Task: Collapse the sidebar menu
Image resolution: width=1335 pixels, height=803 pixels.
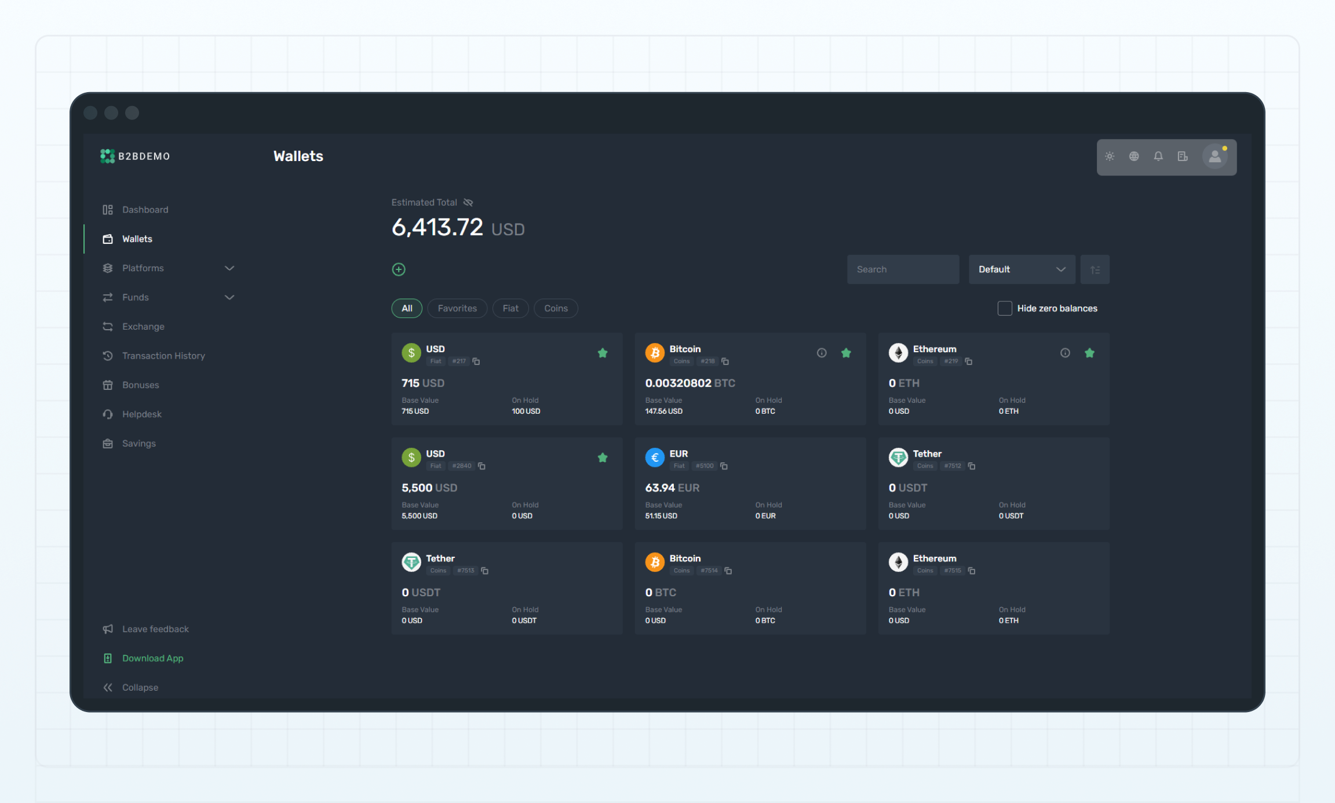Action: (x=140, y=687)
